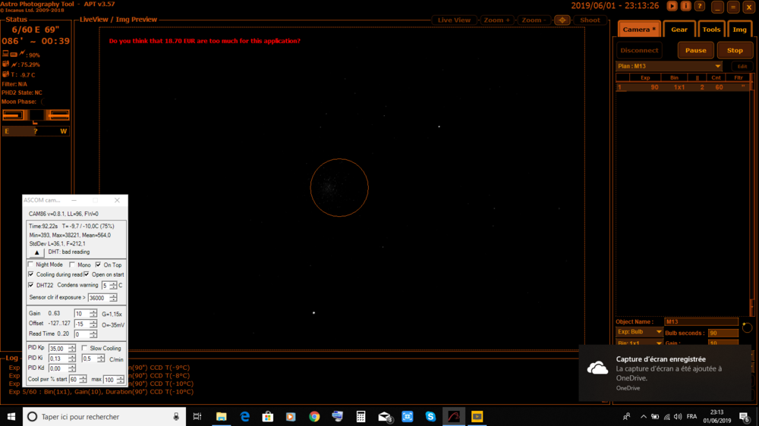Open the network icon in system tray
Viewport: 759px width, 426px height.
click(x=666, y=416)
